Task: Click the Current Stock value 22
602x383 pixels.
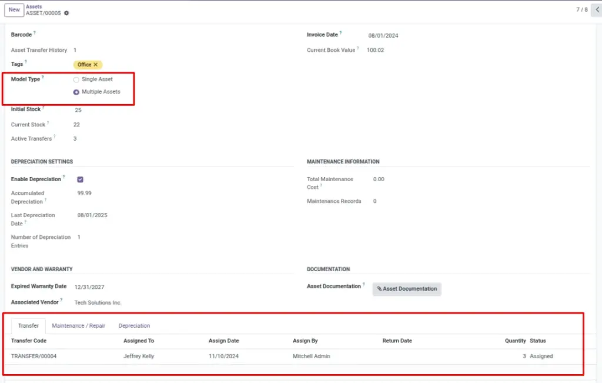Action: coord(76,125)
